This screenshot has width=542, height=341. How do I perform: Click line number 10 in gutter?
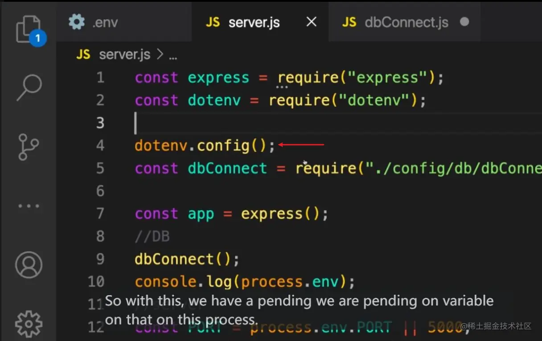point(96,282)
